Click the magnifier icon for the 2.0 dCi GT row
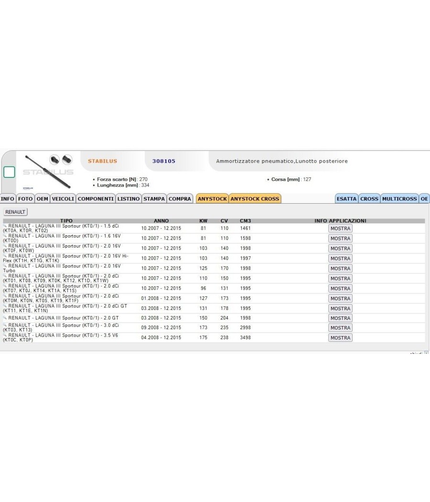The height and width of the screenshot is (502, 430). 5,306
